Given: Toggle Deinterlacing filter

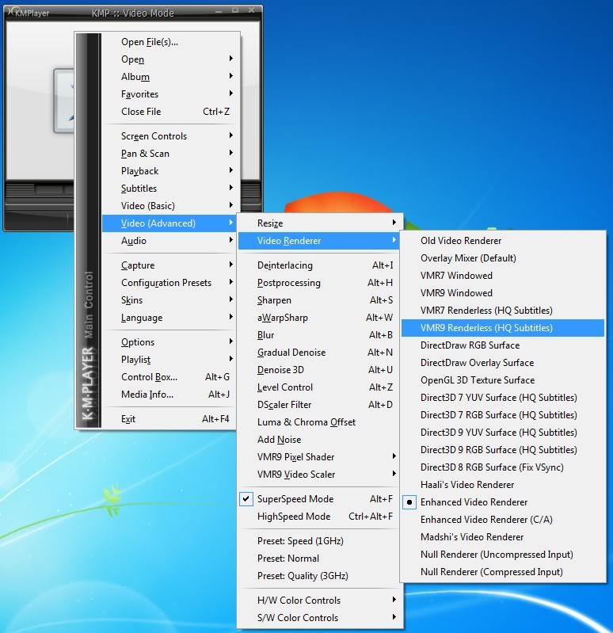Looking at the screenshot, I should 318,265.
